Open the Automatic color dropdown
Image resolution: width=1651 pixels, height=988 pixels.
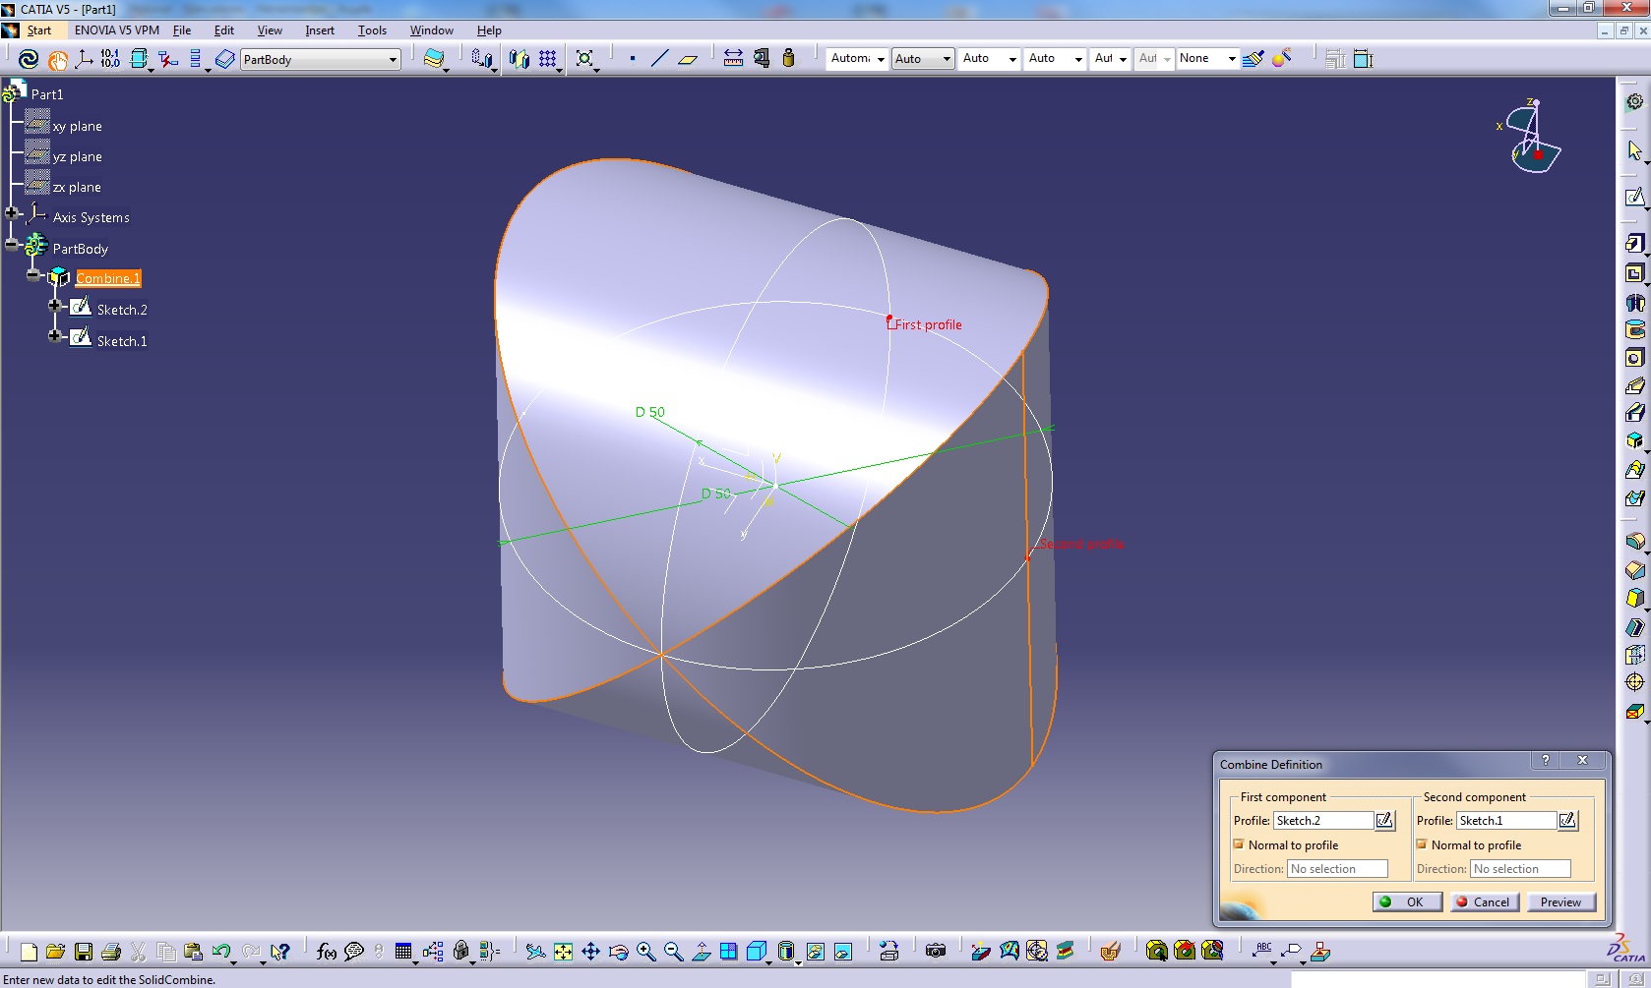coord(881,59)
